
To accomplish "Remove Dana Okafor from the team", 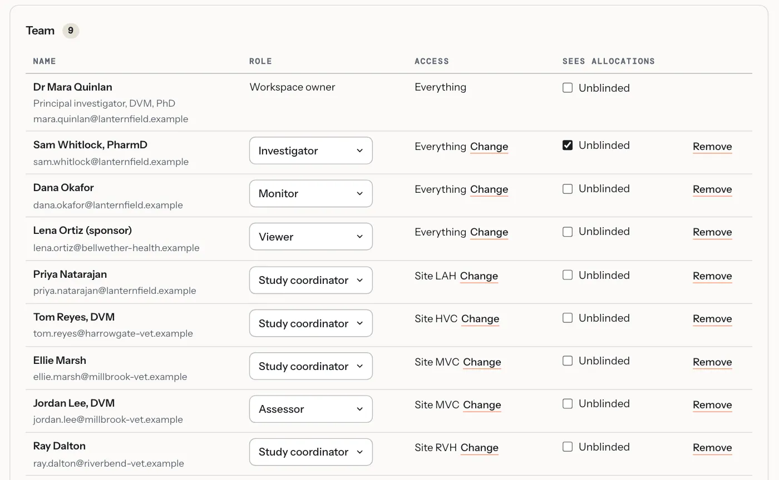I will click(712, 189).
